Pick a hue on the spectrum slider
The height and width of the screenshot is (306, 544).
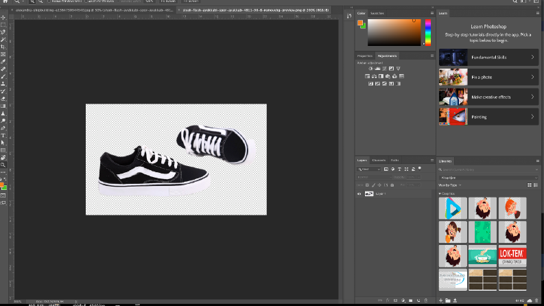point(428,32)
